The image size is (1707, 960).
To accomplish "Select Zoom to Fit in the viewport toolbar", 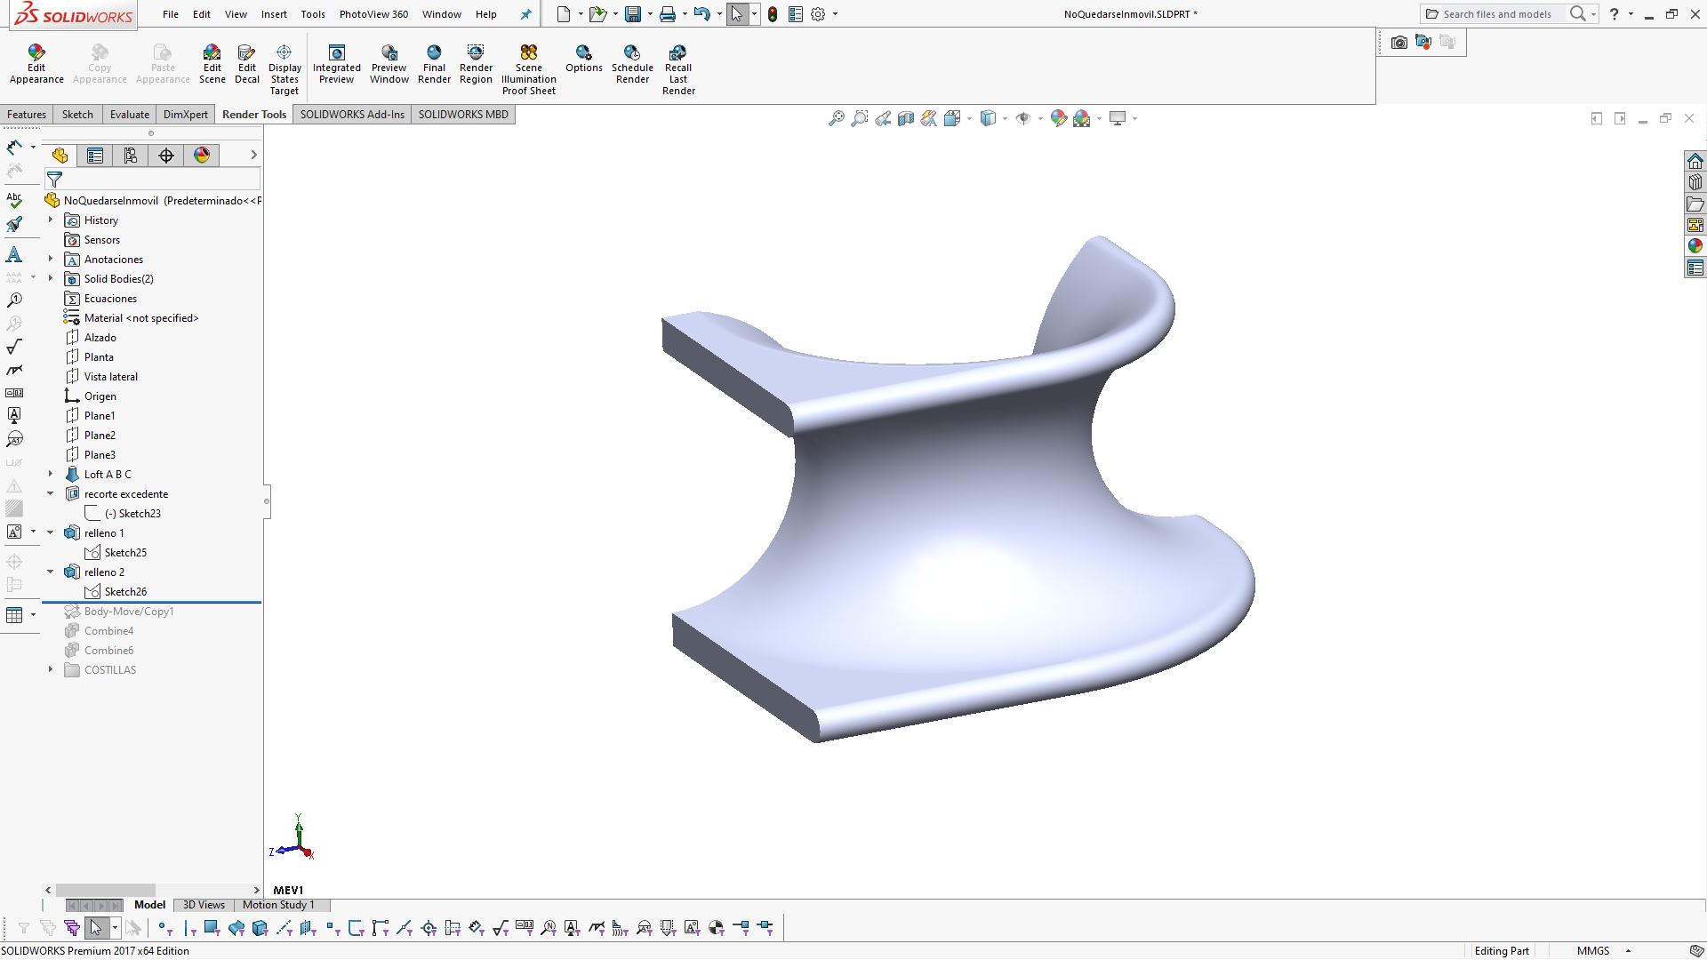I will point(836,117).
